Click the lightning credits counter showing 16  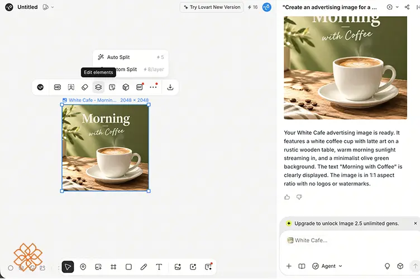[x=252, y=7]
